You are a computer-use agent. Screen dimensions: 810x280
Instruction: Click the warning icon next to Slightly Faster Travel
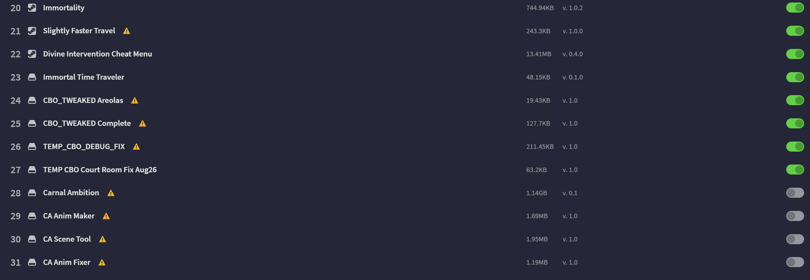click(126, 31)
